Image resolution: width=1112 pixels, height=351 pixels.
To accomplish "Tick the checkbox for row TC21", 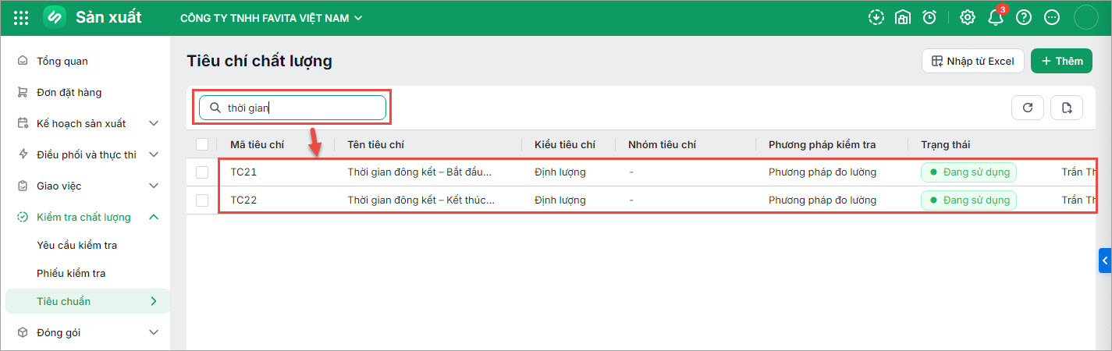I will 202,172.
